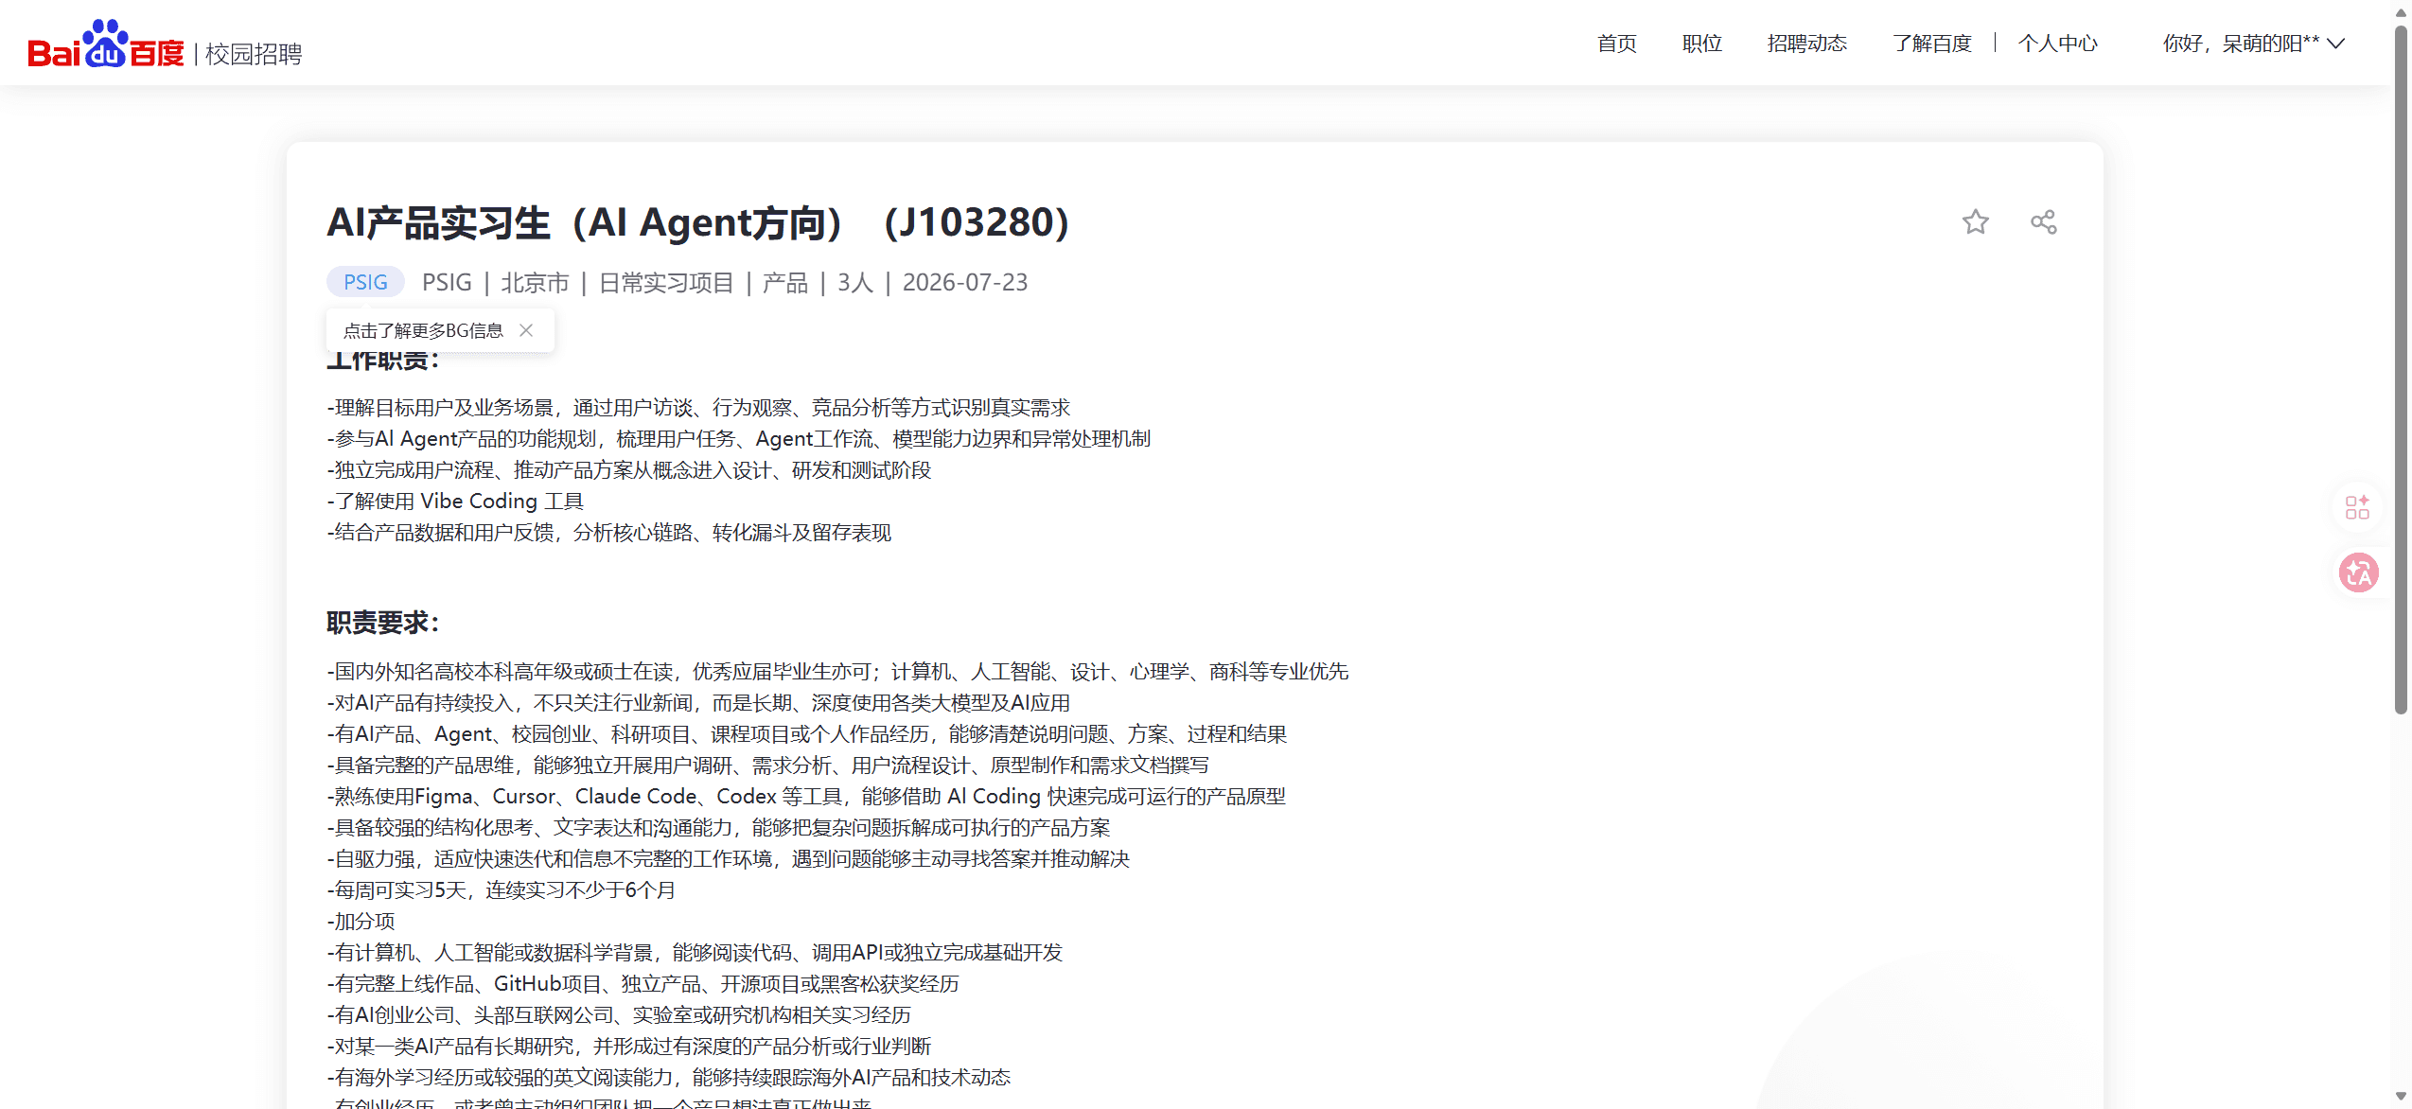Click the 产品 category text in job metadata
Image resolution: width=2412 pixels, height=1109 pixels.
(x=784, y=283)
